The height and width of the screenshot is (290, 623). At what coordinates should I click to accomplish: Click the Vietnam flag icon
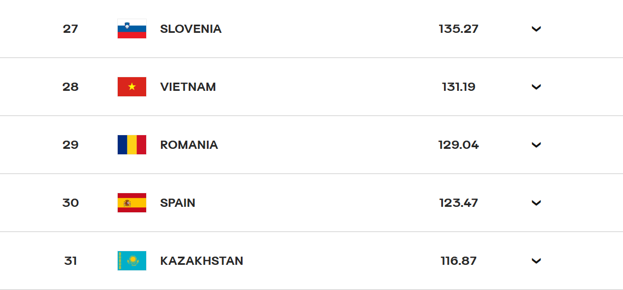[132, 86]
